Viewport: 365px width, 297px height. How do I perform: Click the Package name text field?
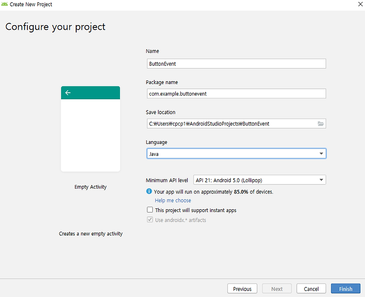(235, 94)
